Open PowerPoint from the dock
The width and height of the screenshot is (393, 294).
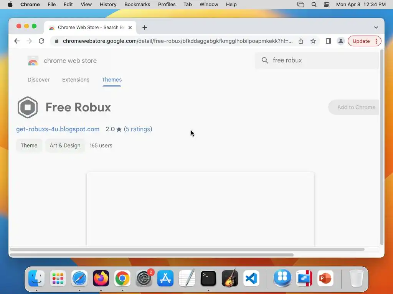[325, 278]
